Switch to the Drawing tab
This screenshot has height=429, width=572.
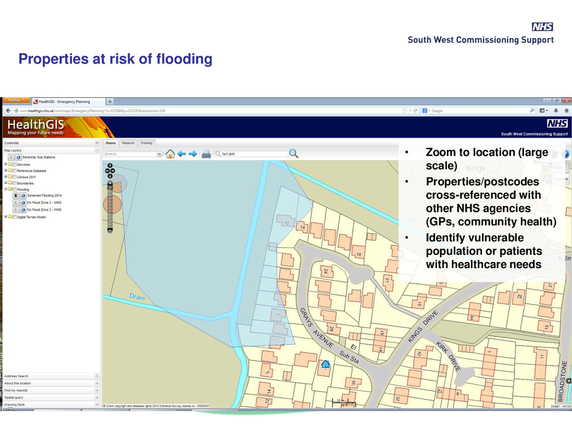click(x=147, y=143)
